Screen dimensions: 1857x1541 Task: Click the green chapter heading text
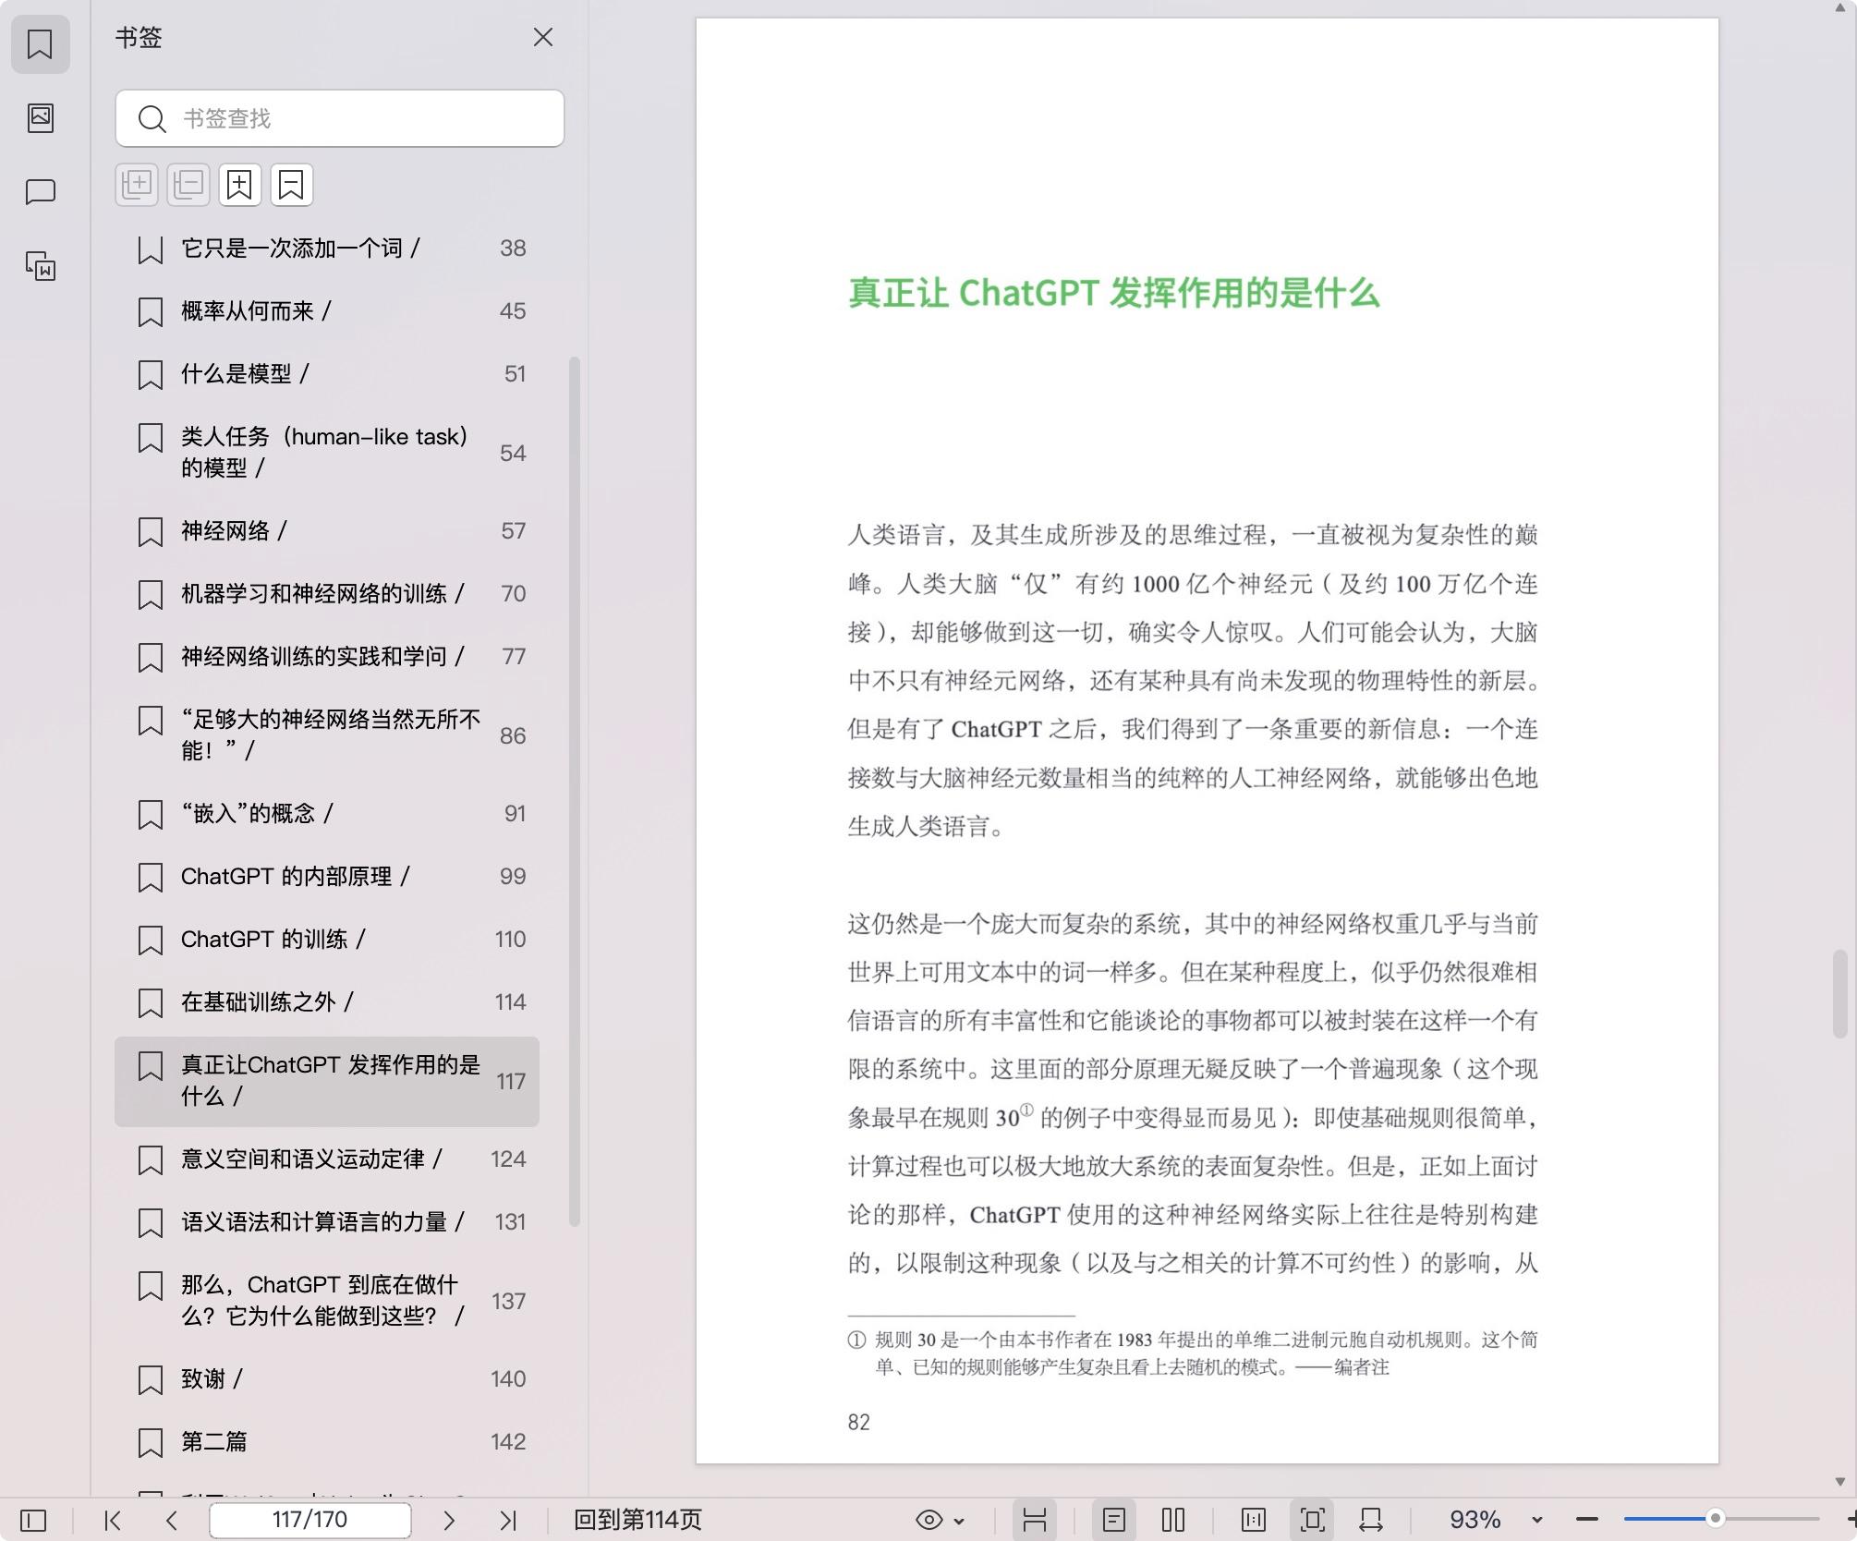(x=1113, y=293)
